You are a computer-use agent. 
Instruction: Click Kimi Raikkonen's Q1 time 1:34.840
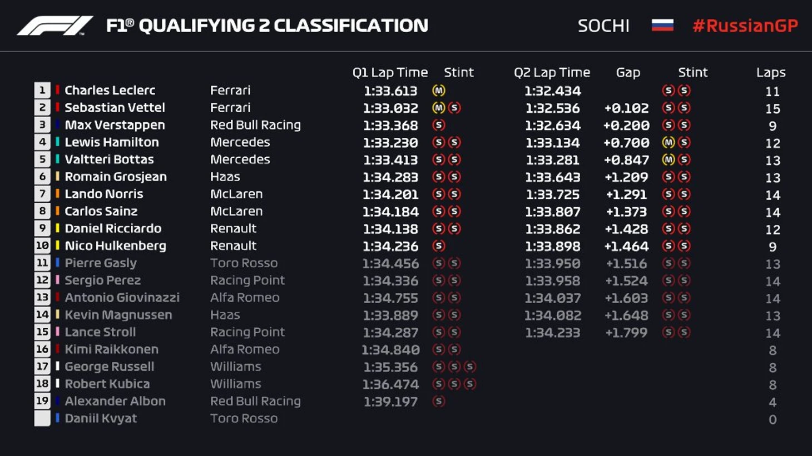pos(390,349)
